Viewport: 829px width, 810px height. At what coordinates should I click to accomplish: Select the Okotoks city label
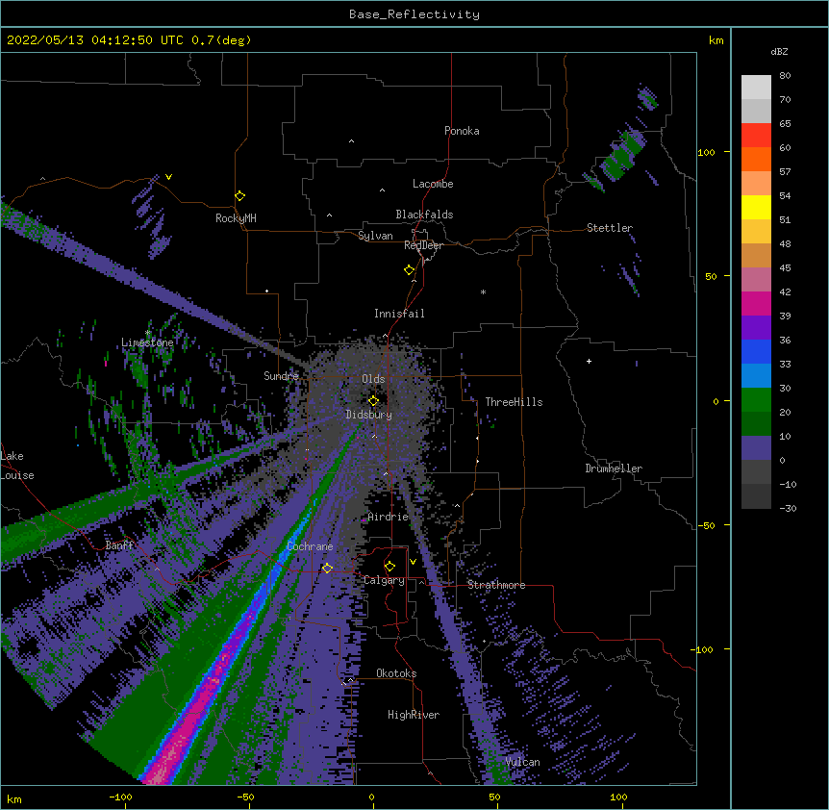tap(396, 673)
